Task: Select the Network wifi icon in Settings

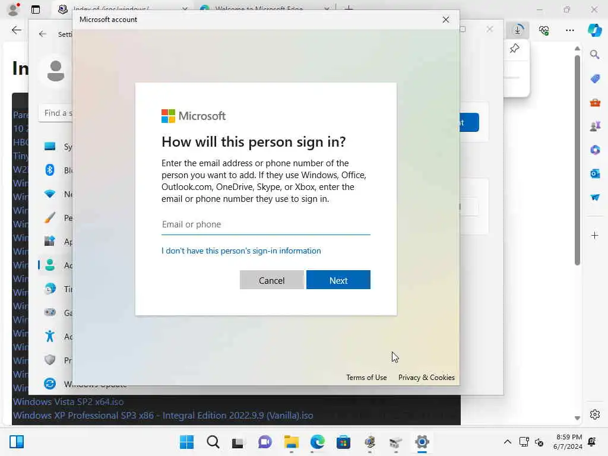Action: (x=50, y=194)
